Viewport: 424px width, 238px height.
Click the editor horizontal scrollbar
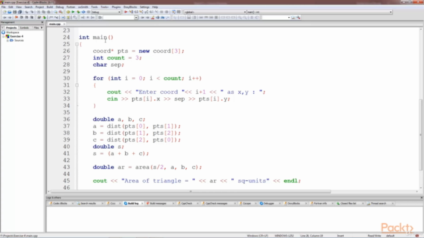(x=190, y=192)
